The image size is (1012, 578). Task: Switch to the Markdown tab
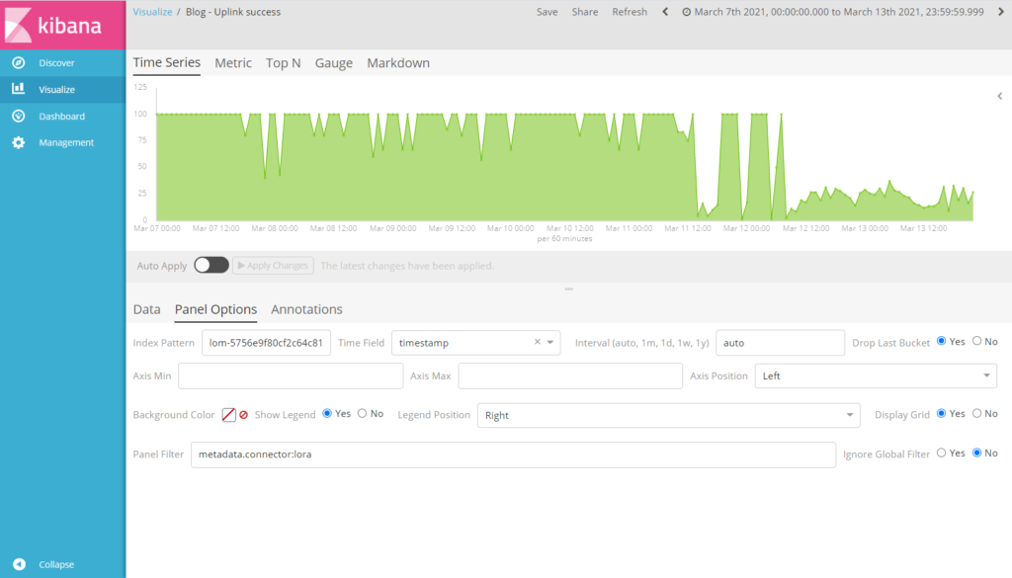point(398,62)
